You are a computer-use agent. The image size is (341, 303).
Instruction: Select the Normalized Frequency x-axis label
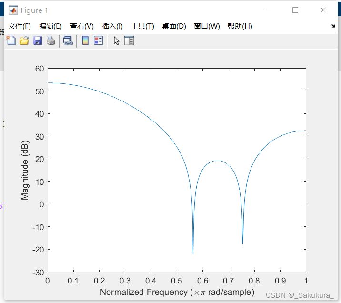point(177,292)
